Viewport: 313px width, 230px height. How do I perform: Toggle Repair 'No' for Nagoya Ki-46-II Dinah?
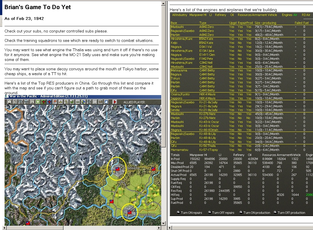point(240,130)
